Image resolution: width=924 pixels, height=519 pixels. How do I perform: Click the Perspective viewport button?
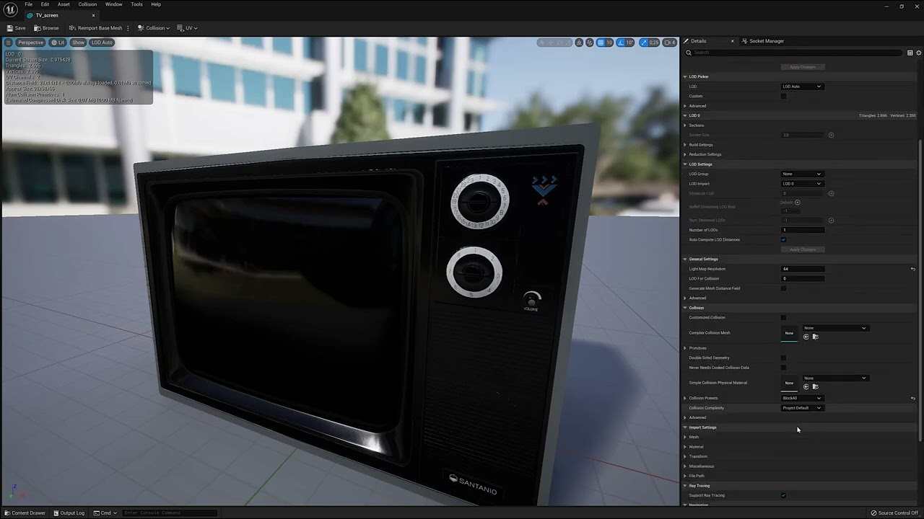tap(30, 43)
